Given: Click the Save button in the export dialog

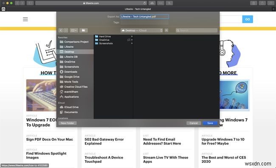Looking at the screenshot, I should click(x=210, y=123).
